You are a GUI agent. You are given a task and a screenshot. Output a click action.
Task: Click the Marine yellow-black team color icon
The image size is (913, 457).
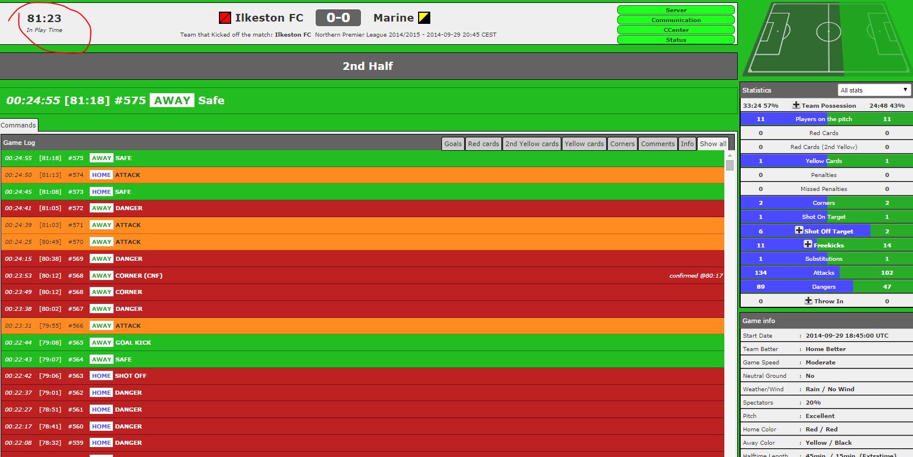[x=424, y=18]
